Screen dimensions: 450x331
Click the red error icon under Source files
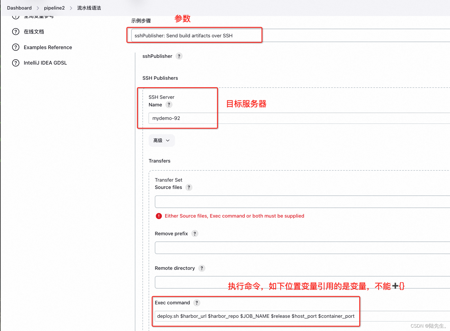(x=159, y=216)
